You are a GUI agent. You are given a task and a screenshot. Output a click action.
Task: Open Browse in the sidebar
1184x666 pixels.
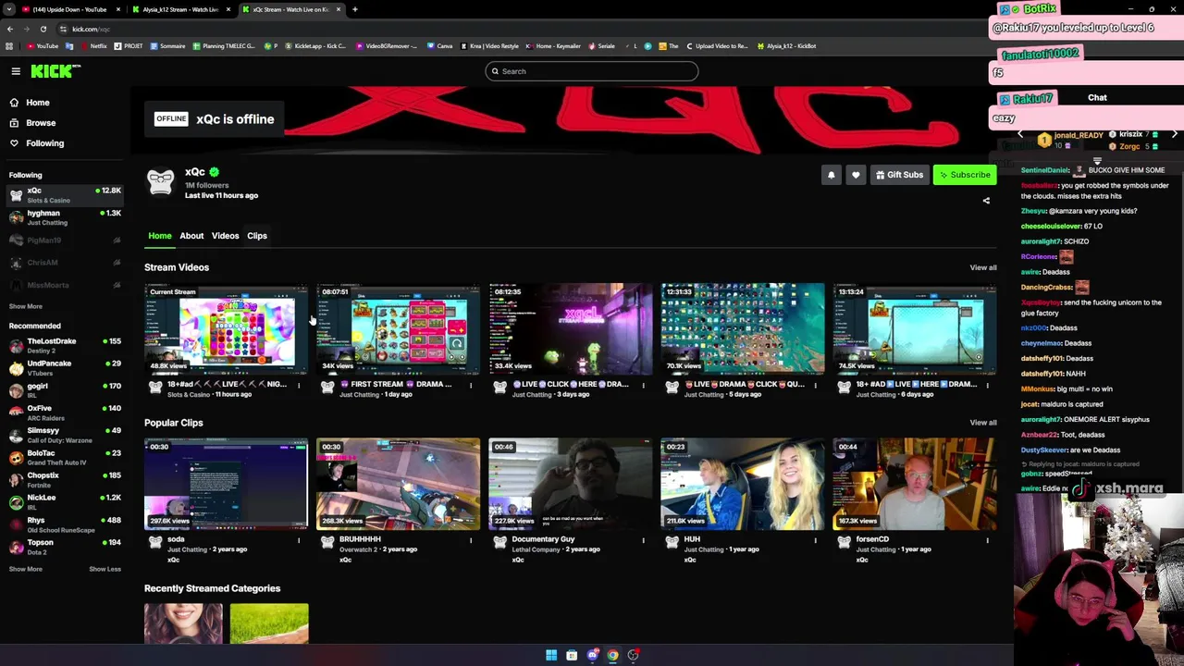40,123
